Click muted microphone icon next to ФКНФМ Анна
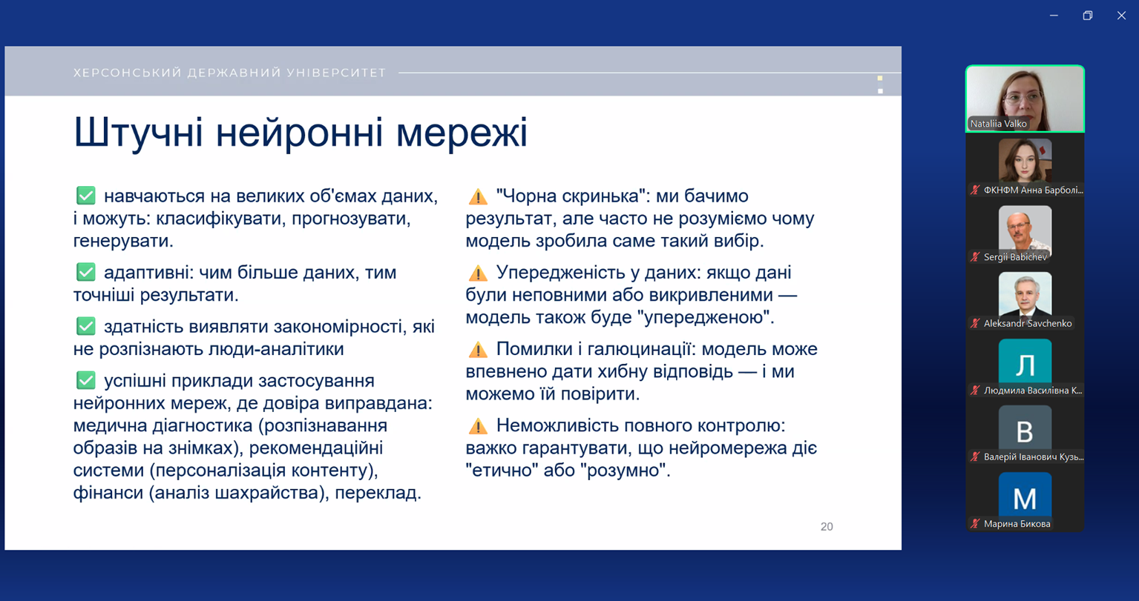The image size is (1139, 601). click(975, 190)
